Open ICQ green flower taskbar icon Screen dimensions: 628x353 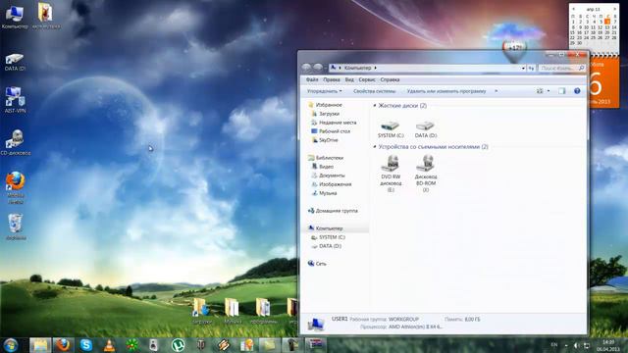tap(132, 345)
